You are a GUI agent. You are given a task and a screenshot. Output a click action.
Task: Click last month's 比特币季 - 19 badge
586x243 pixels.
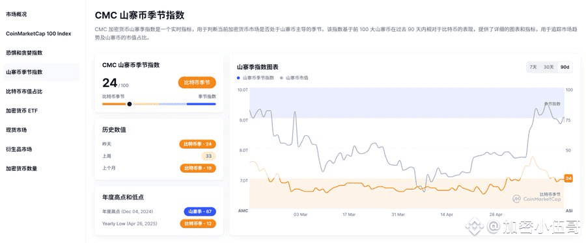[x=198, y=168]
